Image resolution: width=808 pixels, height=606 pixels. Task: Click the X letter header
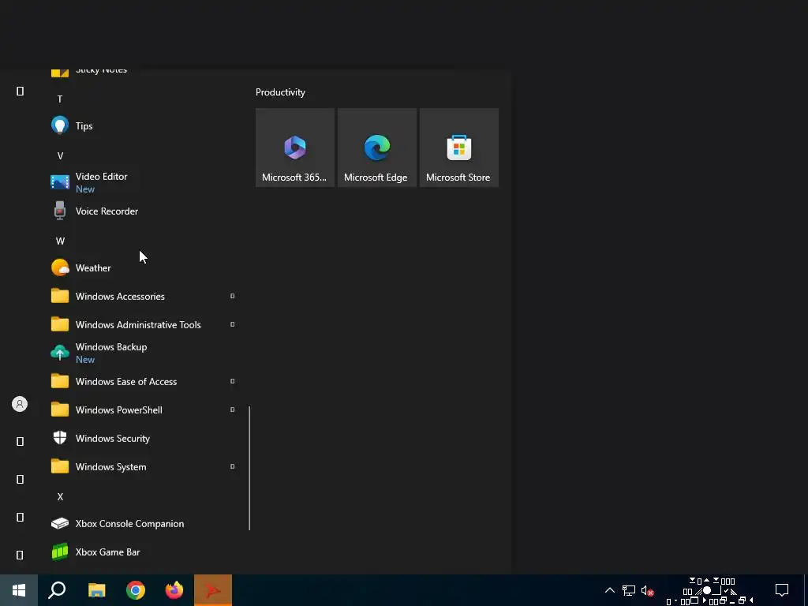pyautogui.click(x=60, y=497)
